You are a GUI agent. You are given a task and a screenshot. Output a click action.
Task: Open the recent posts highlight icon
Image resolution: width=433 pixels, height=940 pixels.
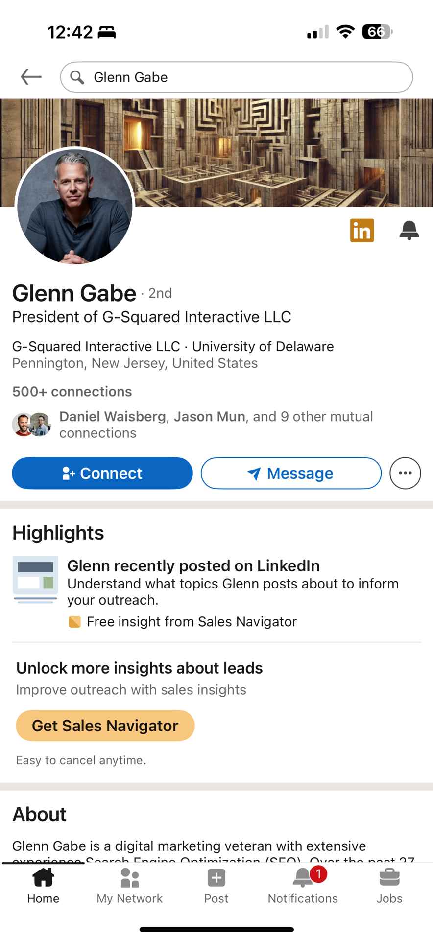click(x=35, y=580)
